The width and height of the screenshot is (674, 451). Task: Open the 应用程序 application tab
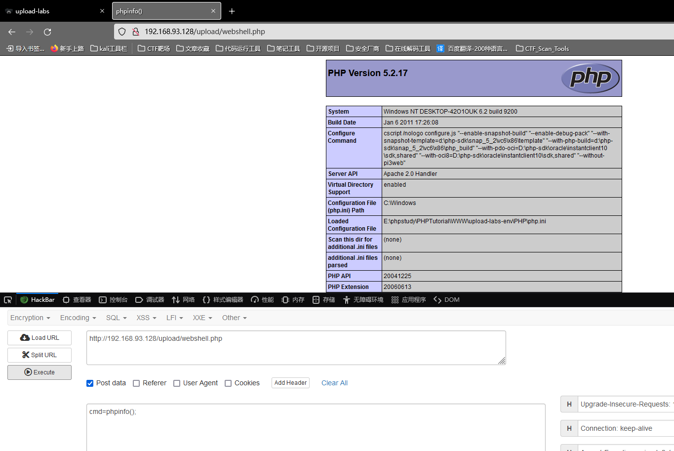pos(408,300)
